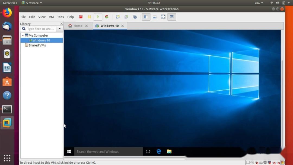Close the Home tab

tap(87, 26)
